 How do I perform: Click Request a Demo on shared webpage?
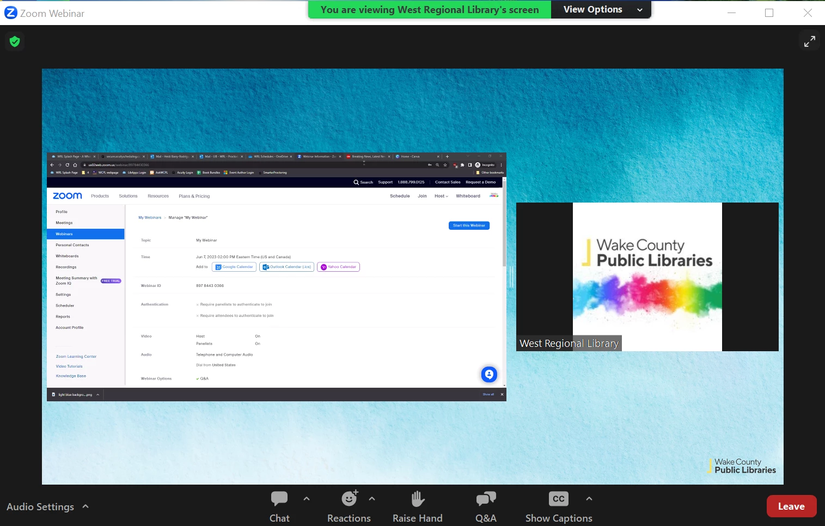480,182
